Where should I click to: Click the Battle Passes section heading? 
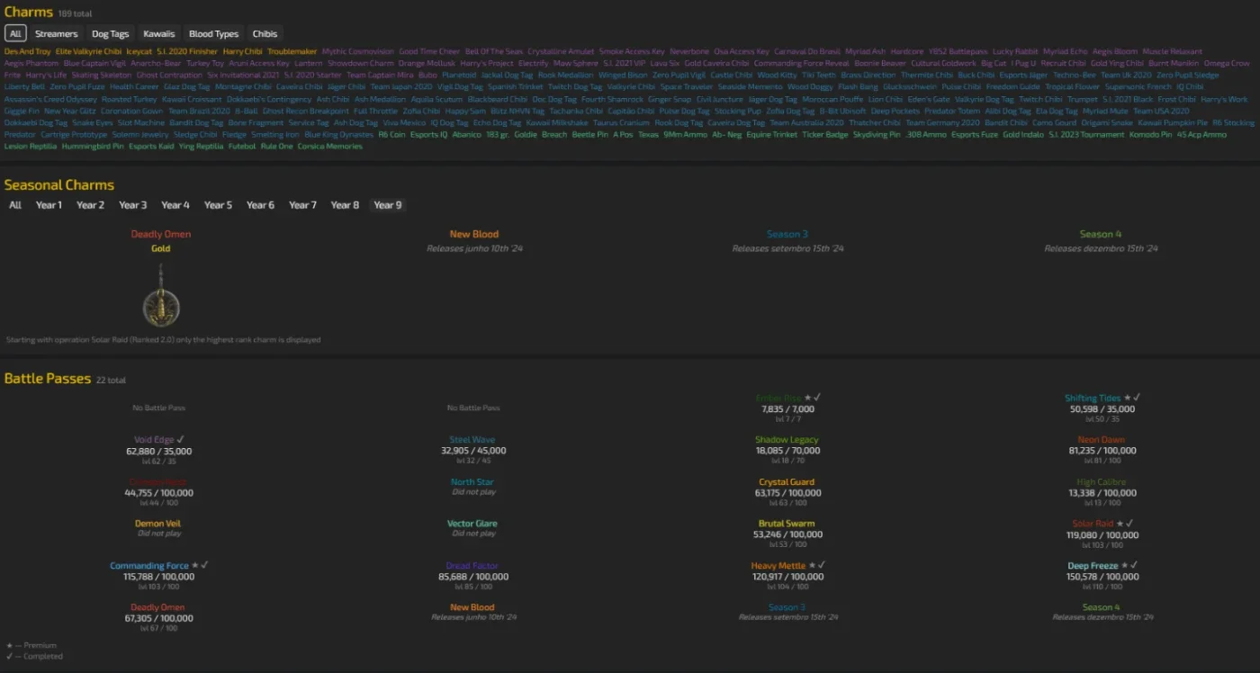coord(48,379)
